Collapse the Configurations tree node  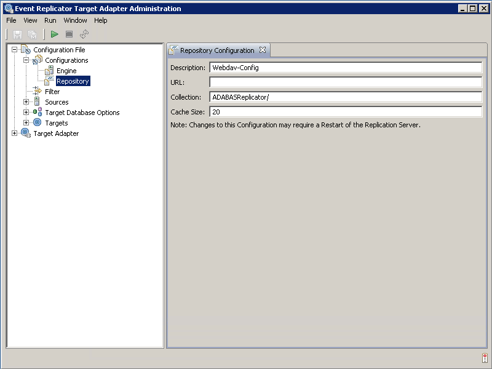point(26,60)
